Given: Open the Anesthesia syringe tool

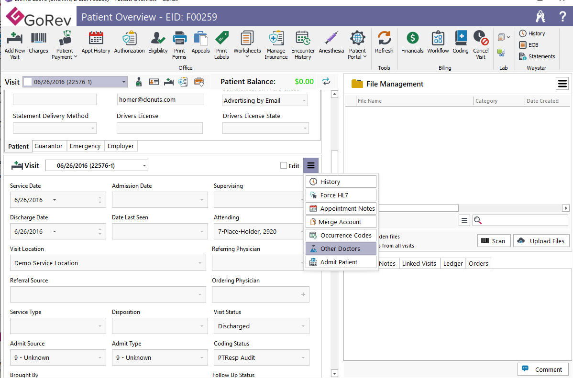Looking at the screenshot, I should [331, 43].
